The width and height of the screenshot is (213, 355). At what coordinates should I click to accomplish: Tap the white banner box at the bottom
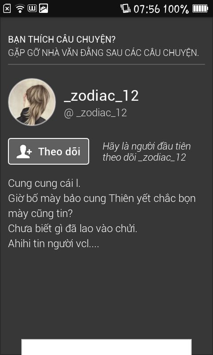coord(106,347)
